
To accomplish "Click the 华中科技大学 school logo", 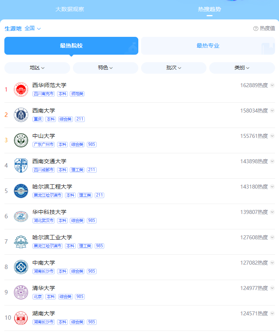I will point(21,216).
